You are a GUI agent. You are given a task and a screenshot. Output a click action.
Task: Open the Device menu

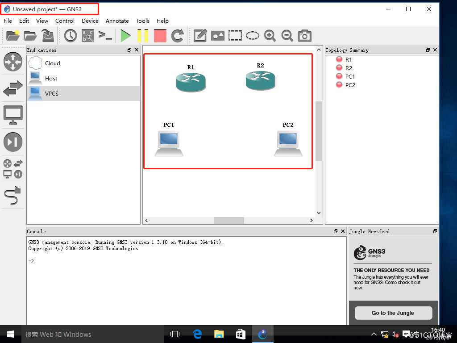tap(90, 21)
